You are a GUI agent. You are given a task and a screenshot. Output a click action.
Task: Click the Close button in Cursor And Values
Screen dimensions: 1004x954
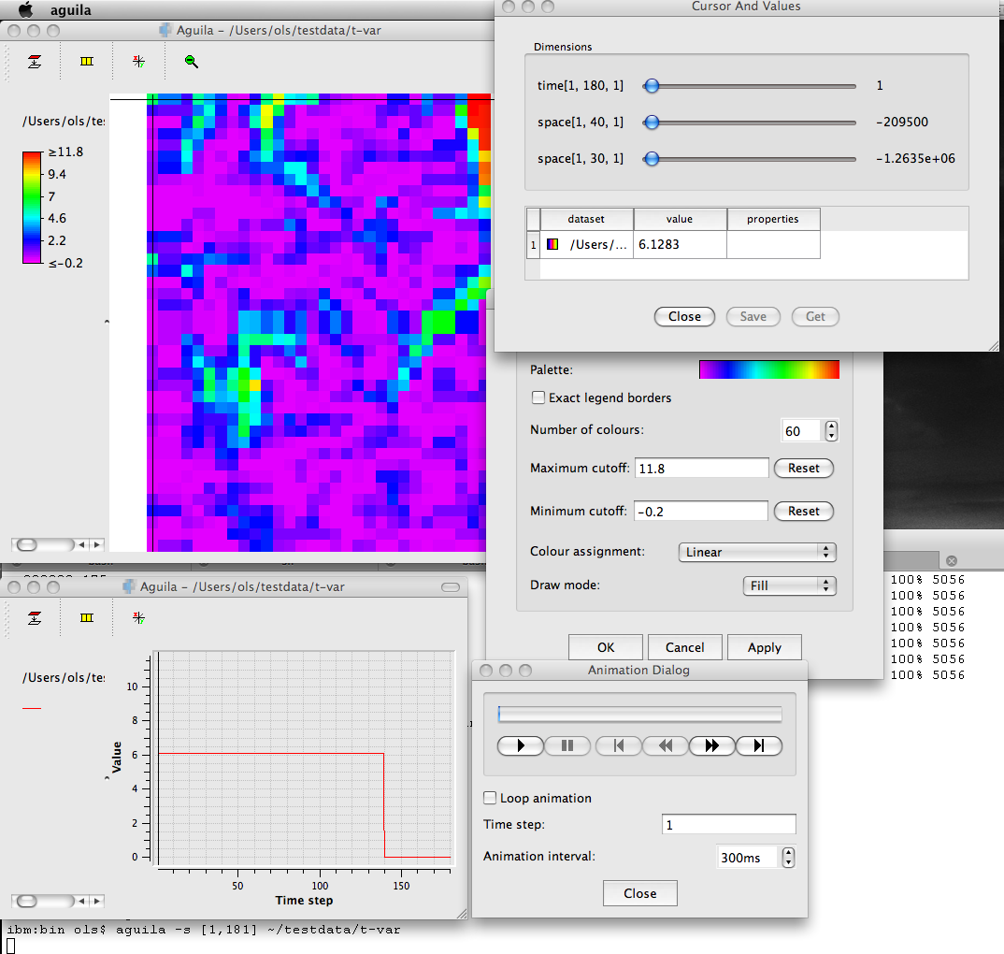pos(684,316)
